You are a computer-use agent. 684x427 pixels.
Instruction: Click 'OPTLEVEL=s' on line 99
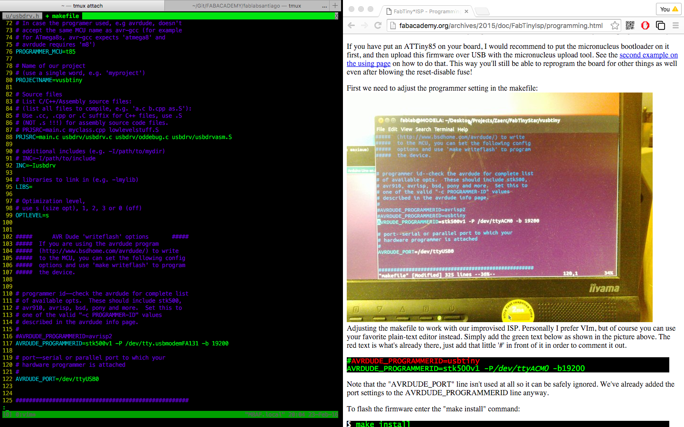(x=32, y=215)
